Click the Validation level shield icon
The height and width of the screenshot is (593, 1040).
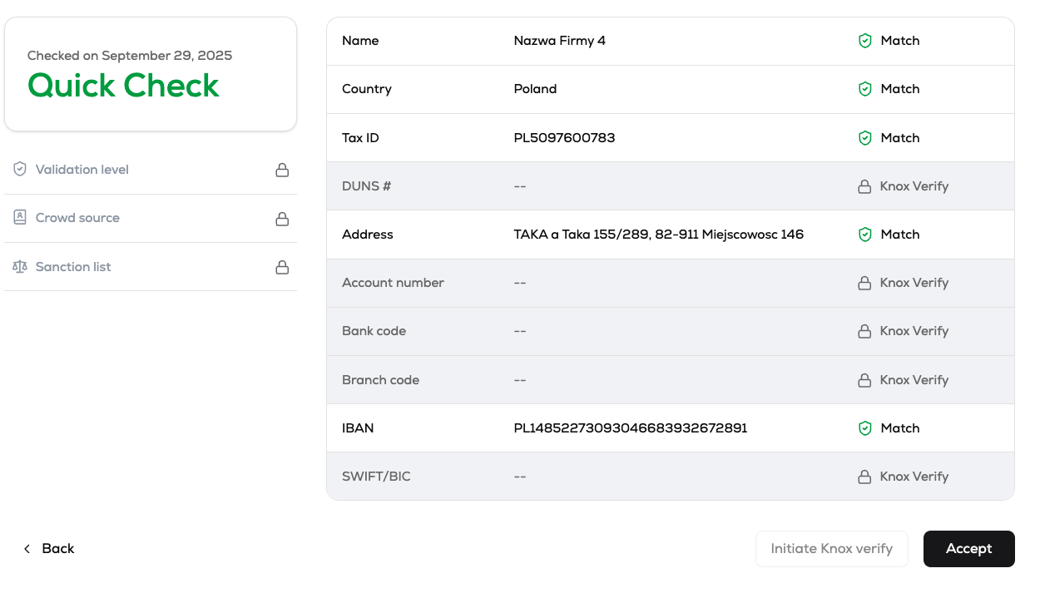click(20, 170)
